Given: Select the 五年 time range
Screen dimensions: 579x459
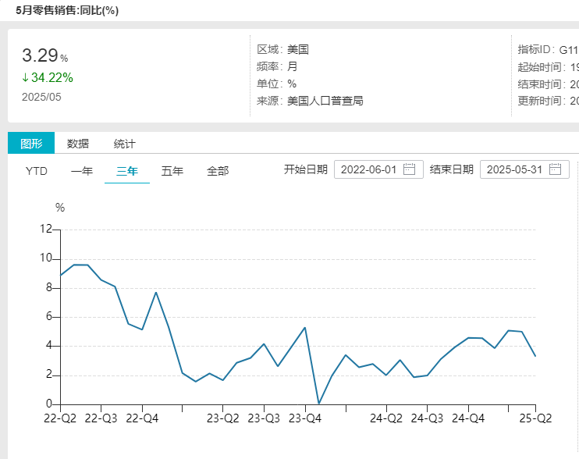Looking at the screenshot, I should (x=172, y=171).
